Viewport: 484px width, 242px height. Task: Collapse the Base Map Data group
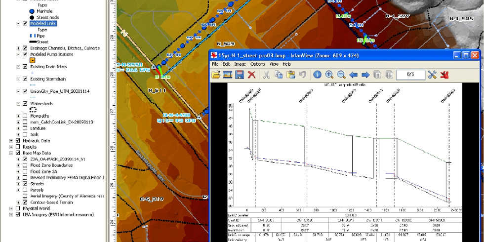[11, 153]
